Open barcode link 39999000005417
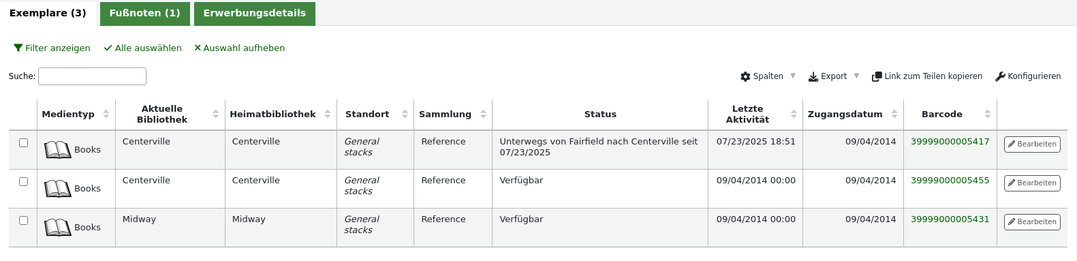 click(950, 142)
